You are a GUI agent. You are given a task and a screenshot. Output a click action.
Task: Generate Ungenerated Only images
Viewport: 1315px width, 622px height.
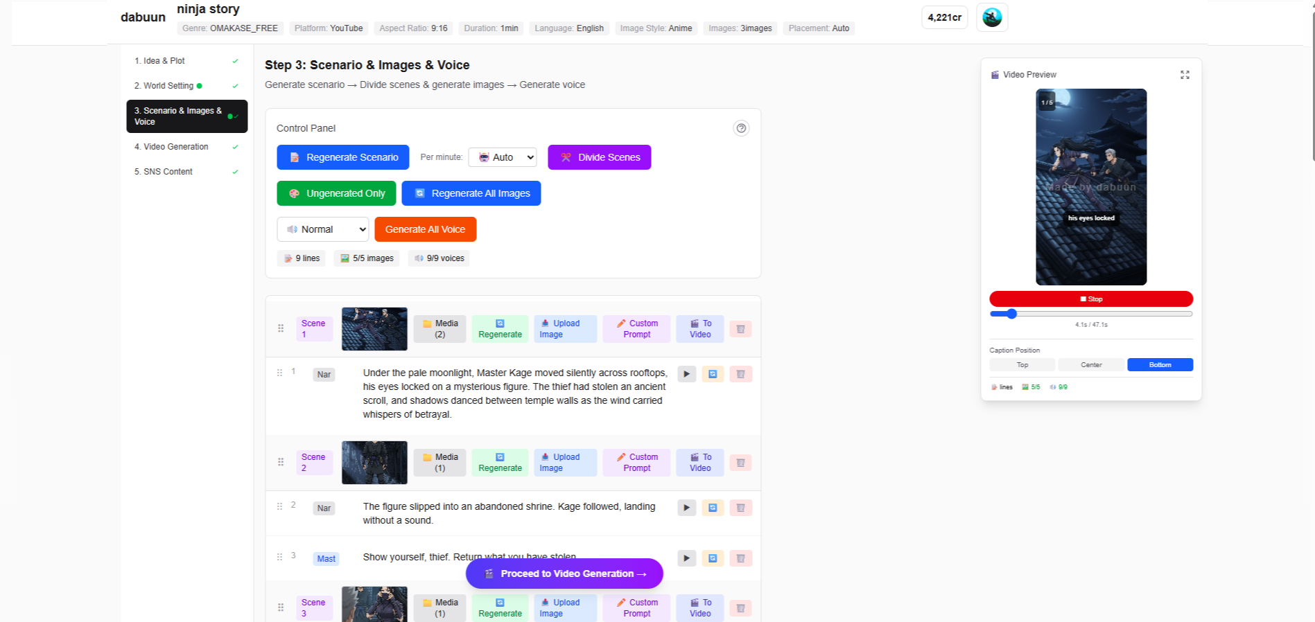336,193
